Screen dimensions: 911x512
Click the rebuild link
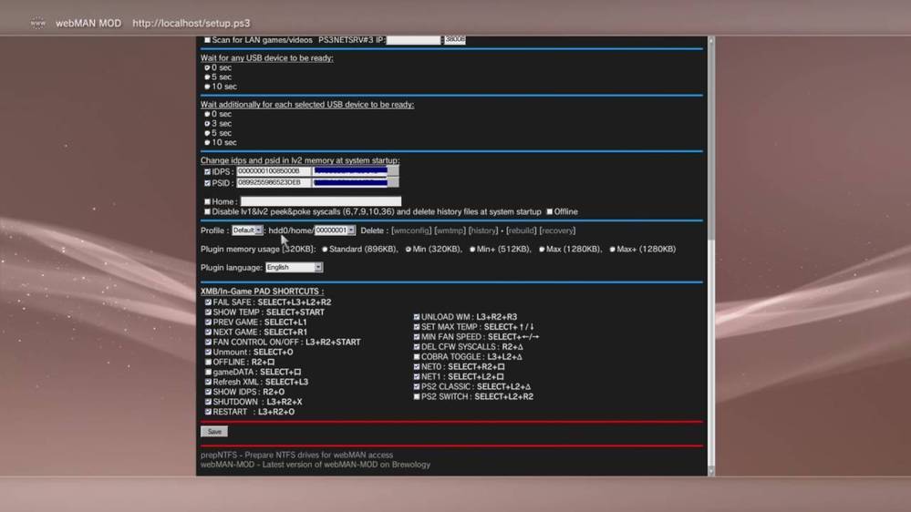pos(521,230)
